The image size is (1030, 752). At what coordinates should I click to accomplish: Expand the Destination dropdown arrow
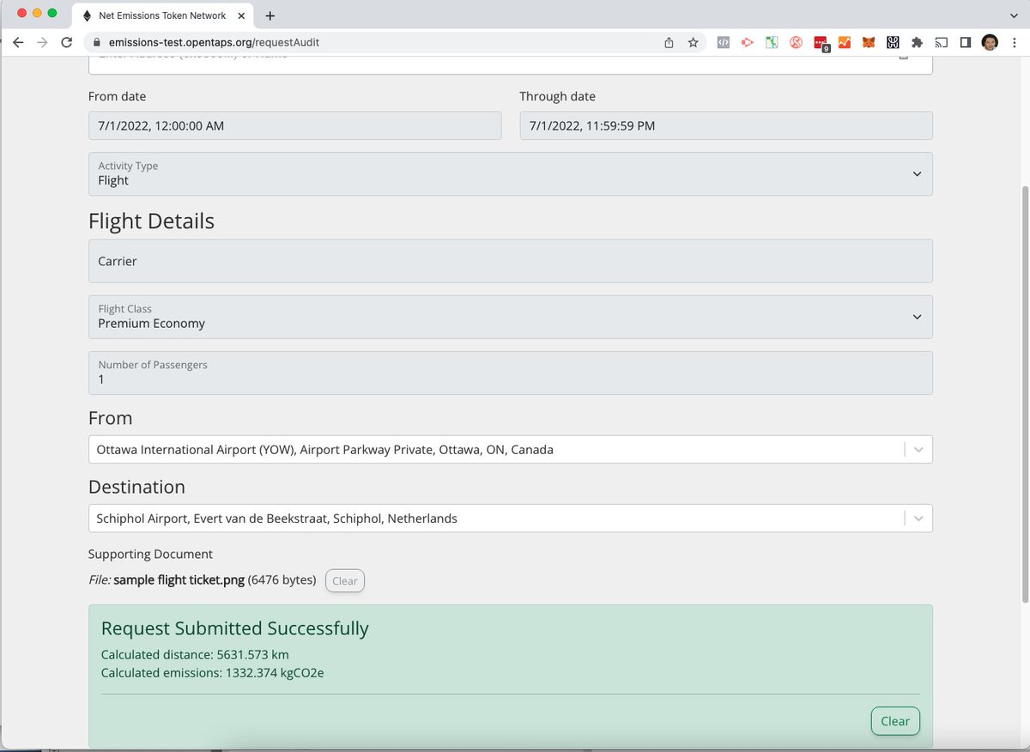918,519
